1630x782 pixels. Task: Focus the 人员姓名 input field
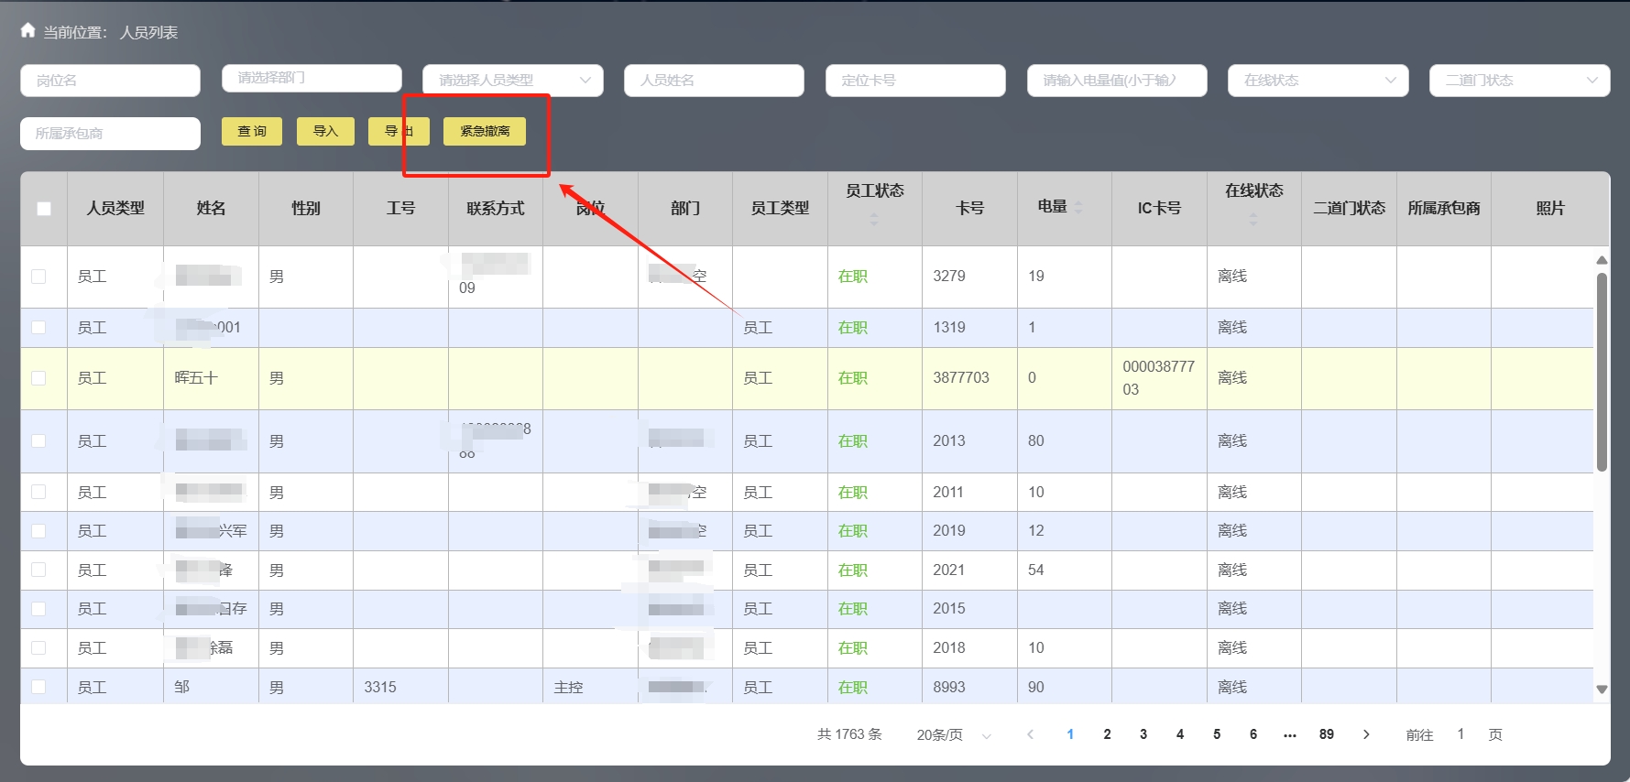click(x=713, y=81)
